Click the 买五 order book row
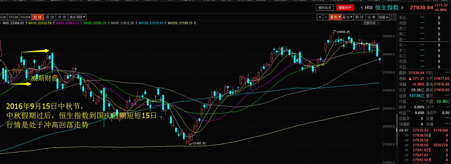 tap(424, 67)
